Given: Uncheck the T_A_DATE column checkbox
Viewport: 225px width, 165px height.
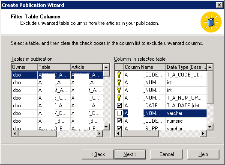Looking at the screenshot, I should [119, 106].
